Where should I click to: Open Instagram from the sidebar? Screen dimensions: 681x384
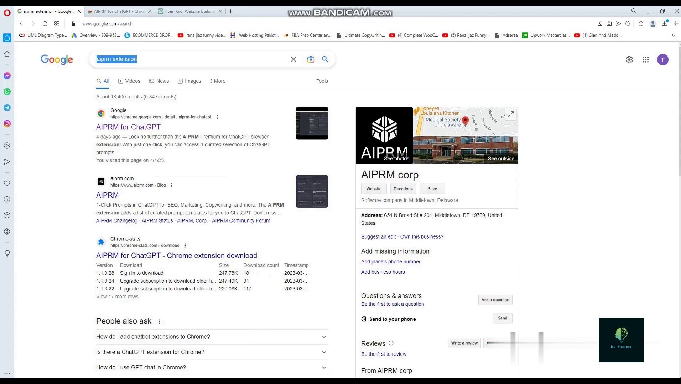tap(7, 123)
